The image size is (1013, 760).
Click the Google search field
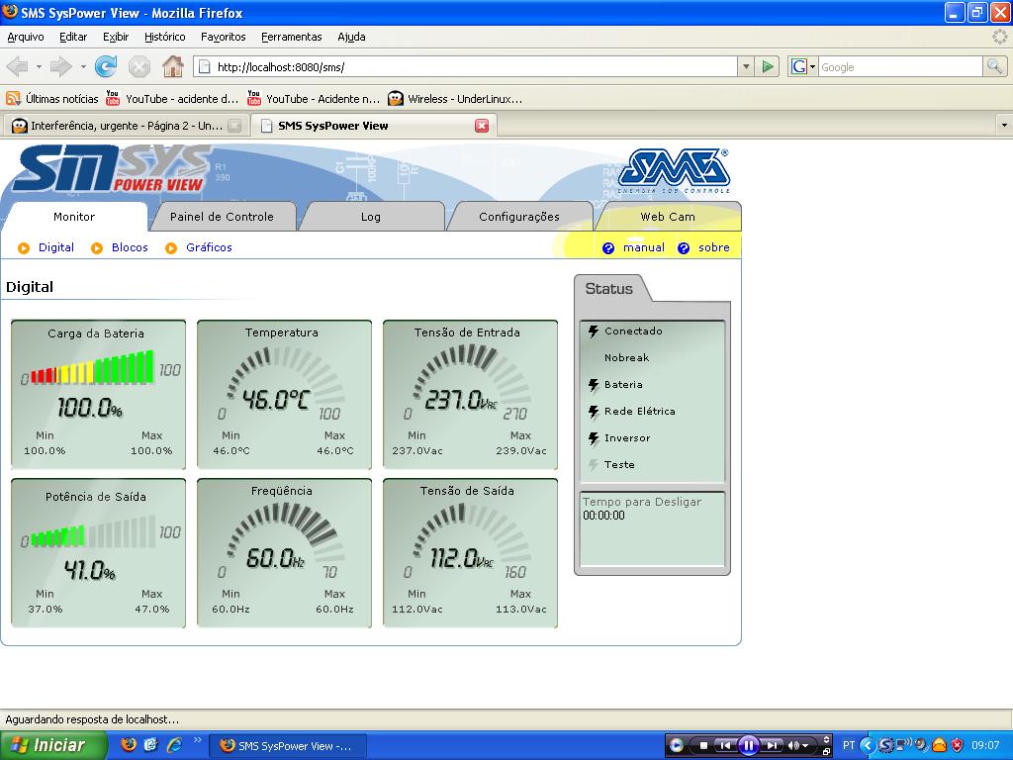pos(900,66)
